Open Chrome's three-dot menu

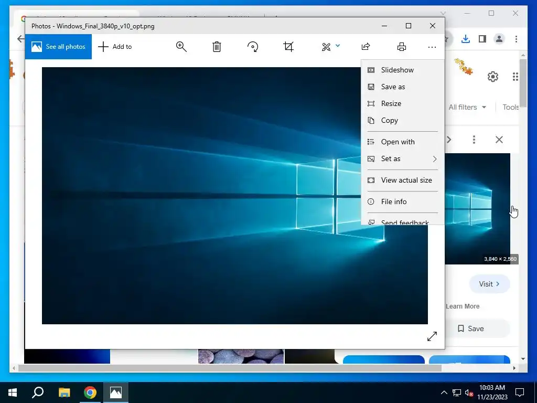[x=516, y=39]
